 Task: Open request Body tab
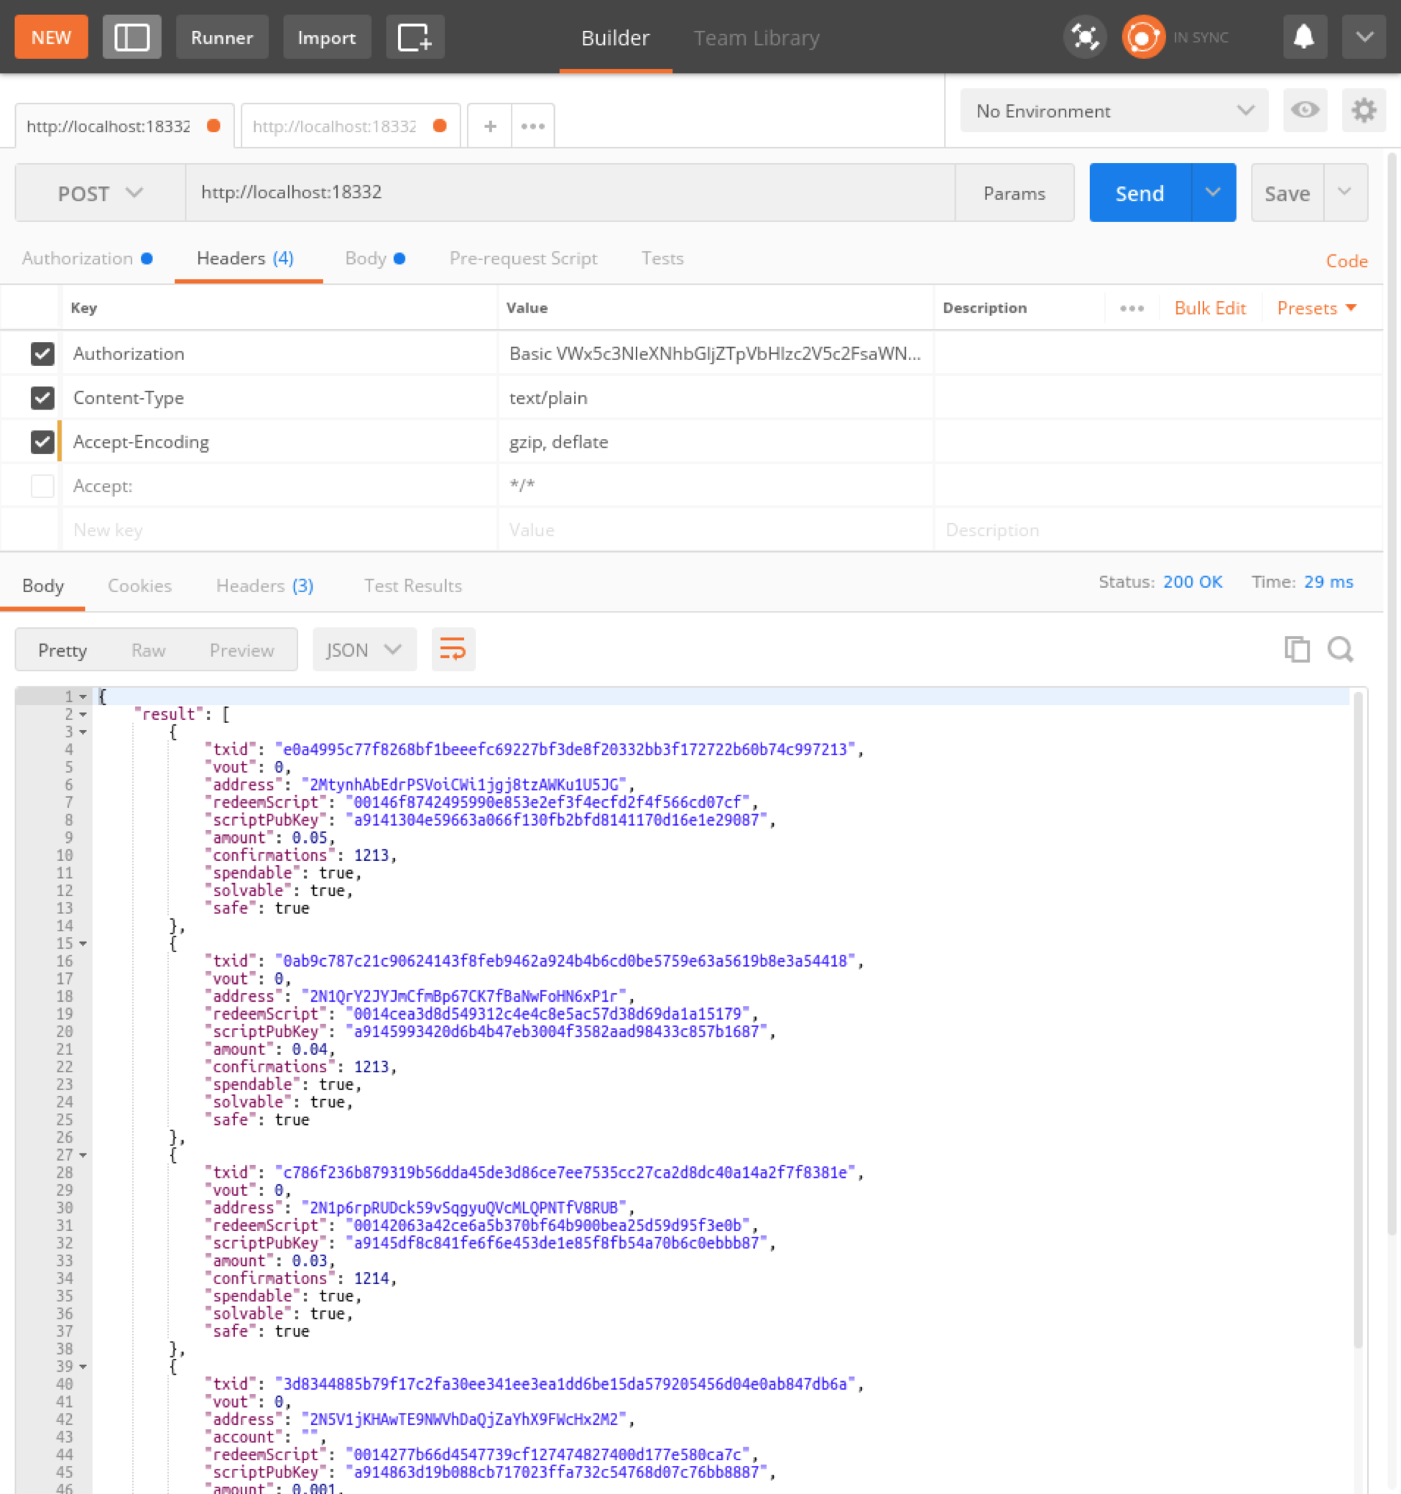tap(375, 258)
